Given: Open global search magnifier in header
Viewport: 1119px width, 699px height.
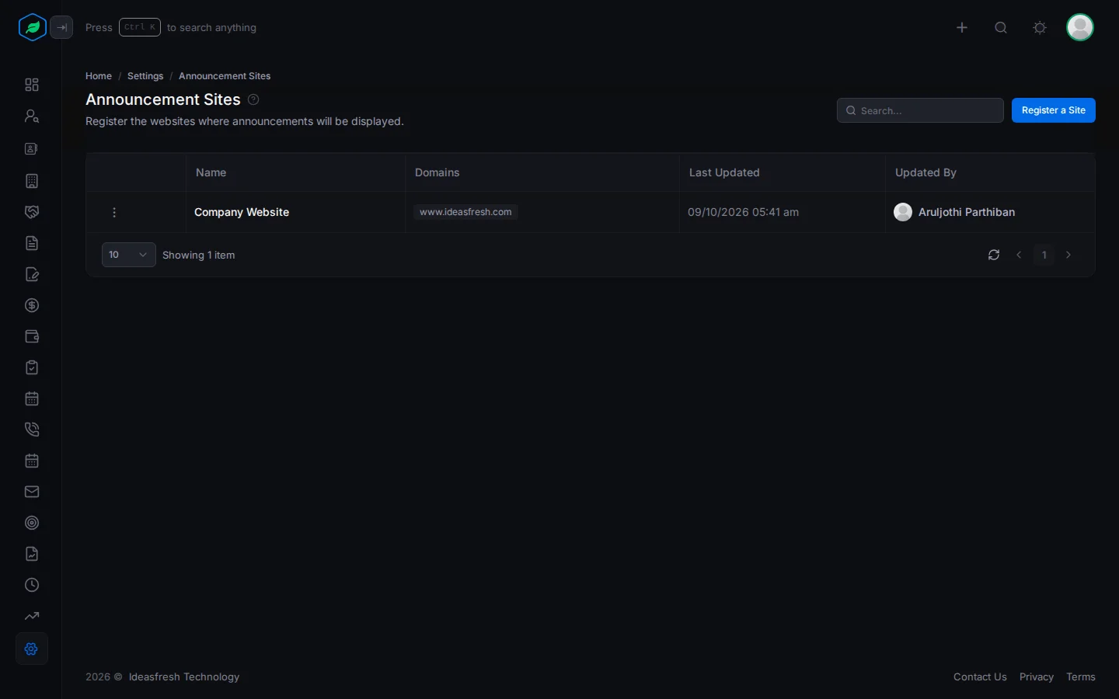Looking at the screenshot, I should (x=1001, y=27).
